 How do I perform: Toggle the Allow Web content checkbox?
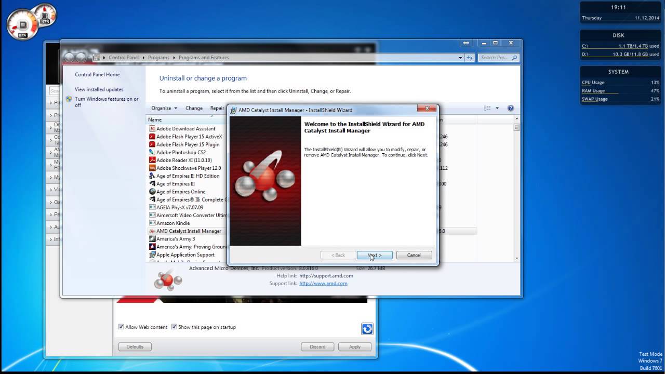tap(121, 327)
